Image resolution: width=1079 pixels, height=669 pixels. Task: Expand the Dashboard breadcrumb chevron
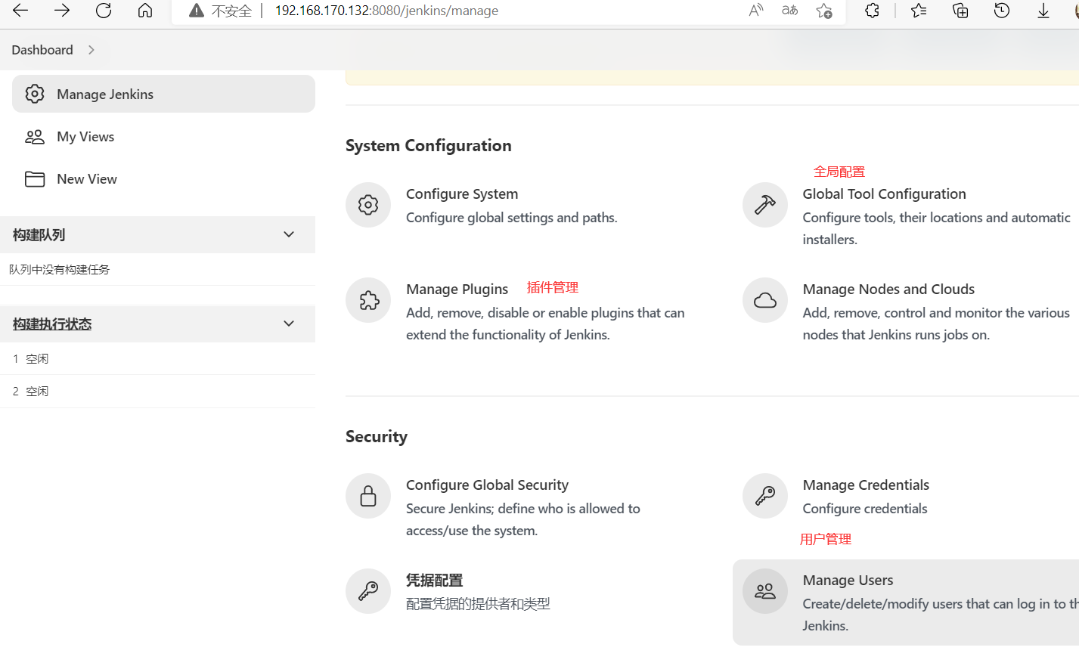tap(91, 50)
